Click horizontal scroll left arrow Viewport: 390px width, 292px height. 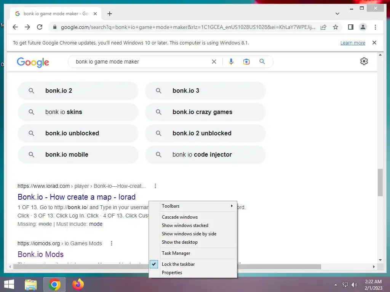click(10, 267)
